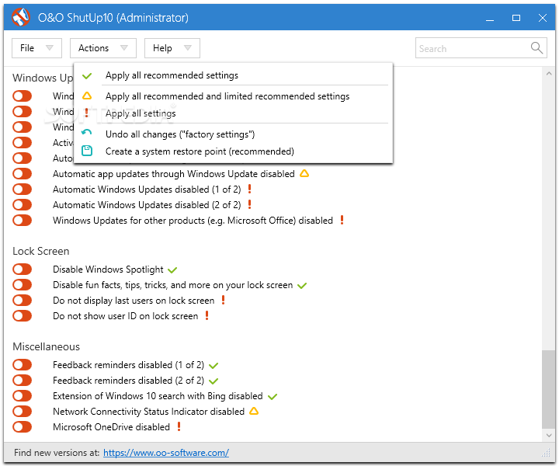Toggle Do not display last users switch
This screenshot has height=466, width=559.
[22, 301]
